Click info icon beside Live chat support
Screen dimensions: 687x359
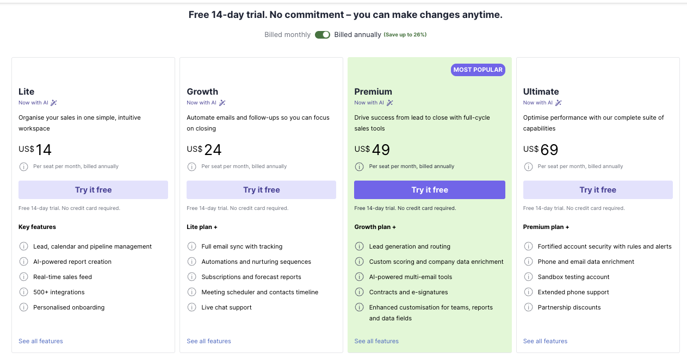tap(191, 307)
